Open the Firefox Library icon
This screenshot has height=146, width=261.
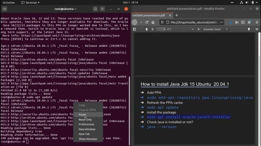(237, 22)
